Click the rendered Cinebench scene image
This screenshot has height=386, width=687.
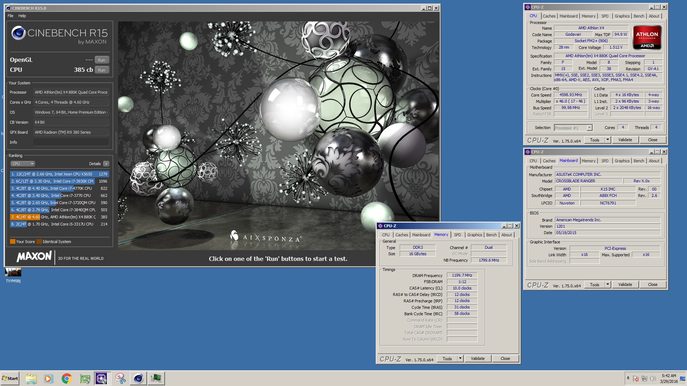pyautogui.click(x=278, y=135)
